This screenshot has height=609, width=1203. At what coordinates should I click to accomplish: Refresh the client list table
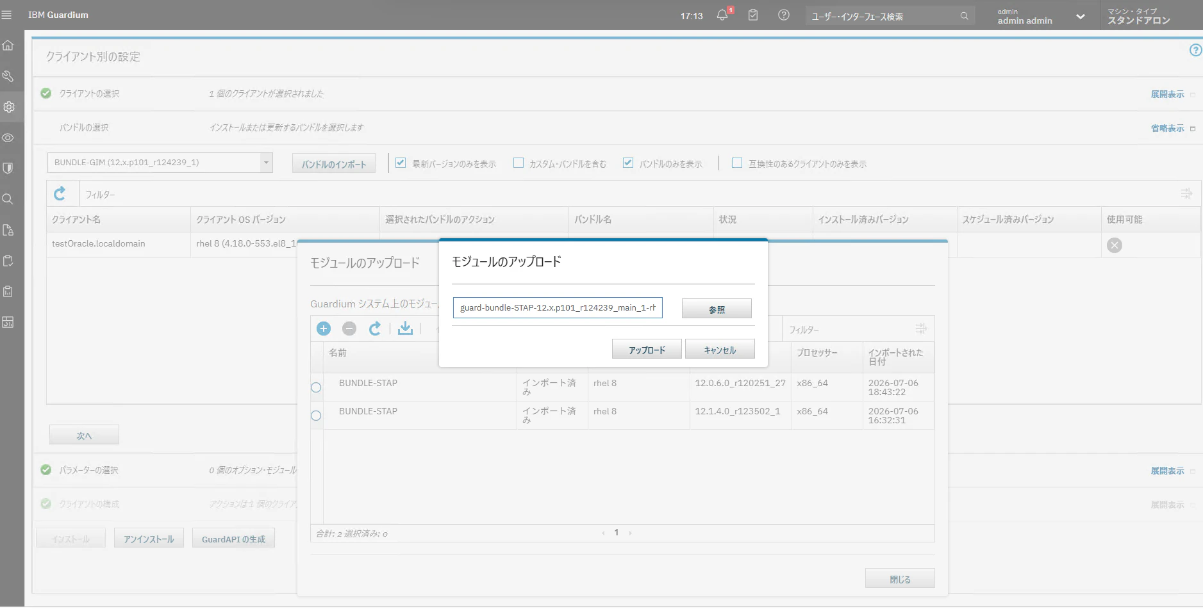click(x=60, y=193)
